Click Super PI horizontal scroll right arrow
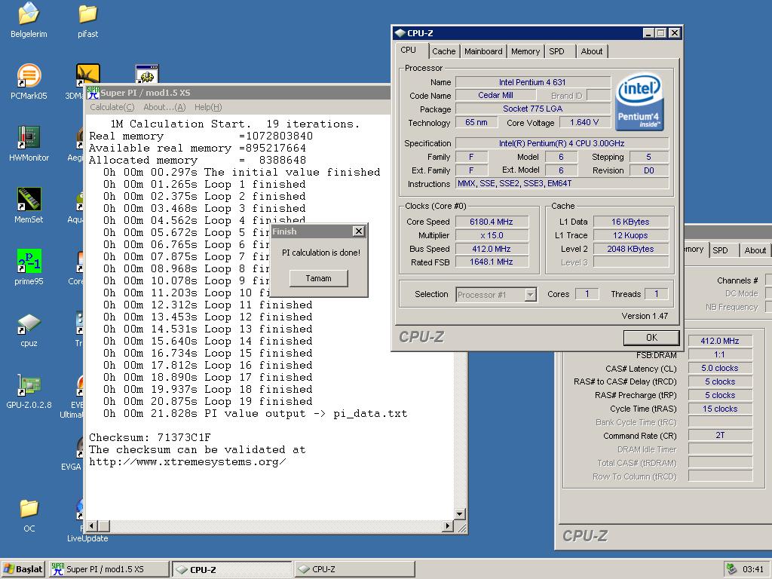This screenshot has height=579, width=772. pyautogui.click(x=447, y=525)
